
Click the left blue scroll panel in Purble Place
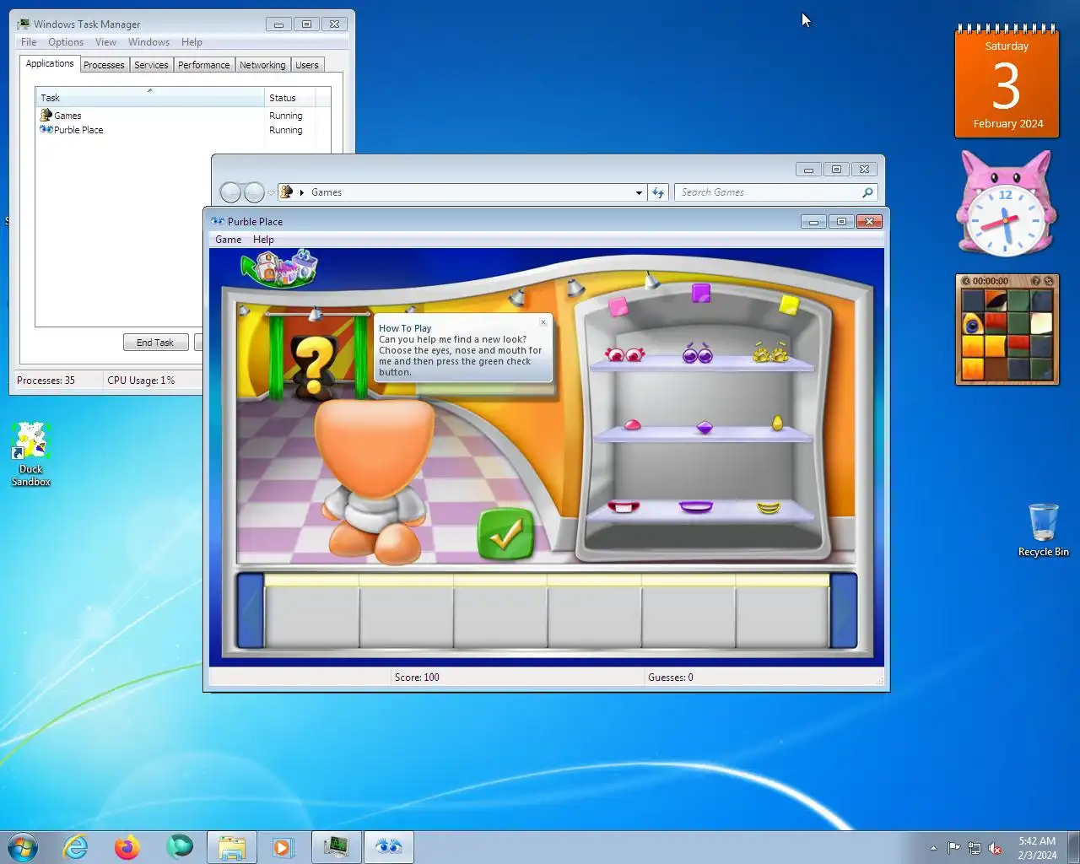(251, 611)
